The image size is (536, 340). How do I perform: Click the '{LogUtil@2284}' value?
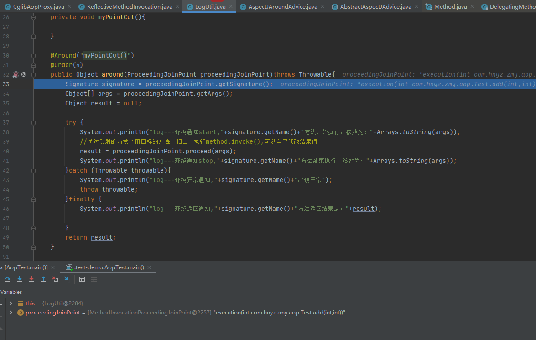62,303
